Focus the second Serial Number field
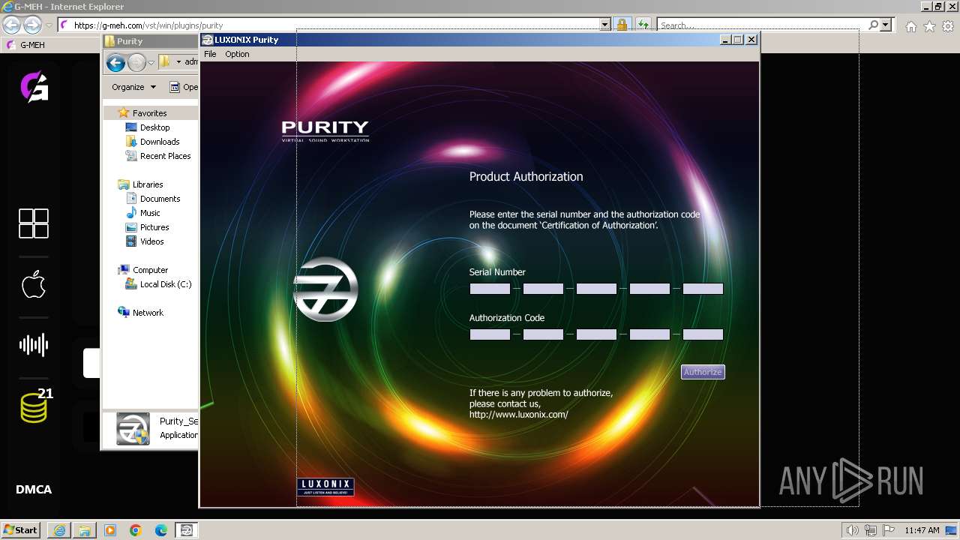960x540 pixels. pyautogui.click(x=543, y=289)
